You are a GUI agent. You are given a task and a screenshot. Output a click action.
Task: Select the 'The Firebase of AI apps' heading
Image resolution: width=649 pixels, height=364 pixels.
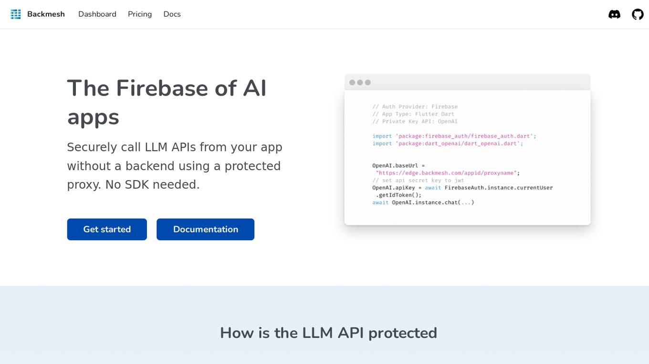pos(167,102)
